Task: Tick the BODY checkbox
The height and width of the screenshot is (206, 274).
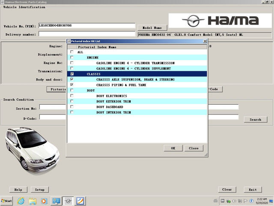Action: tap(71, 90)
